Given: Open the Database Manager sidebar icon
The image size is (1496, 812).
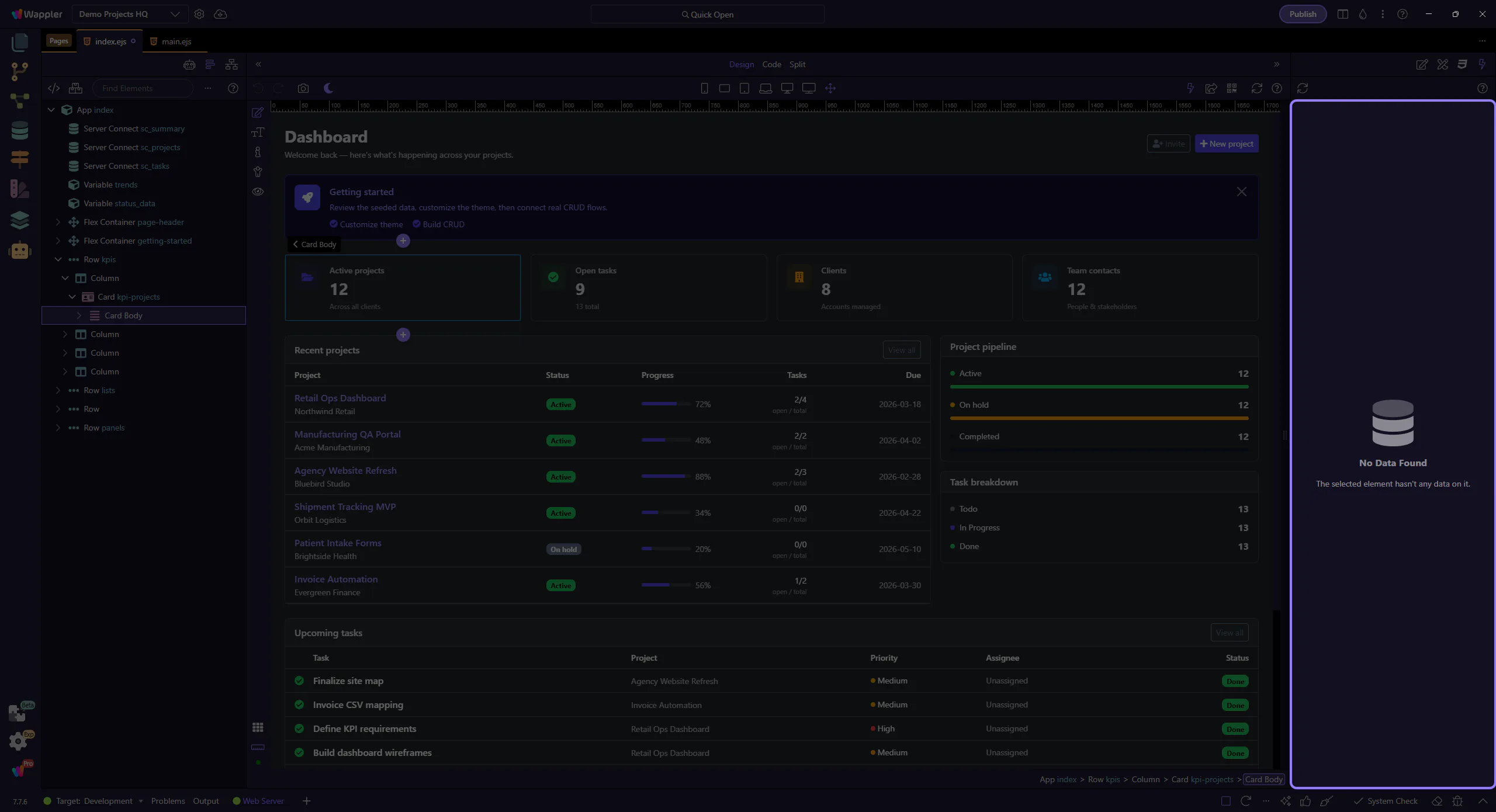Looking at the screenshot, I should (x=19, y=130).
